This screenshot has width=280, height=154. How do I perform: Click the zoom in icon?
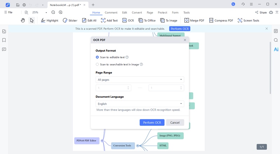61,12
